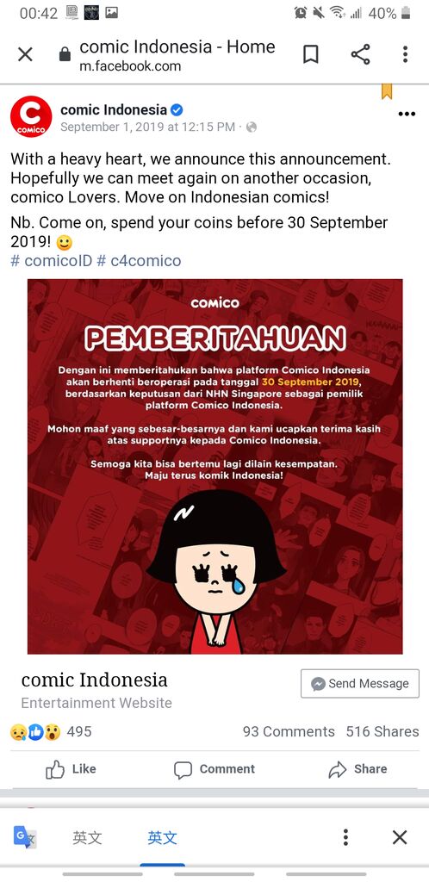Open the post options three-dot menu
429x882 pixels.
[407, 114]
